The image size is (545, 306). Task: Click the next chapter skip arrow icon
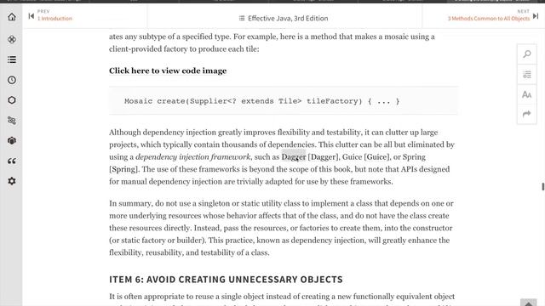[536, 16]
